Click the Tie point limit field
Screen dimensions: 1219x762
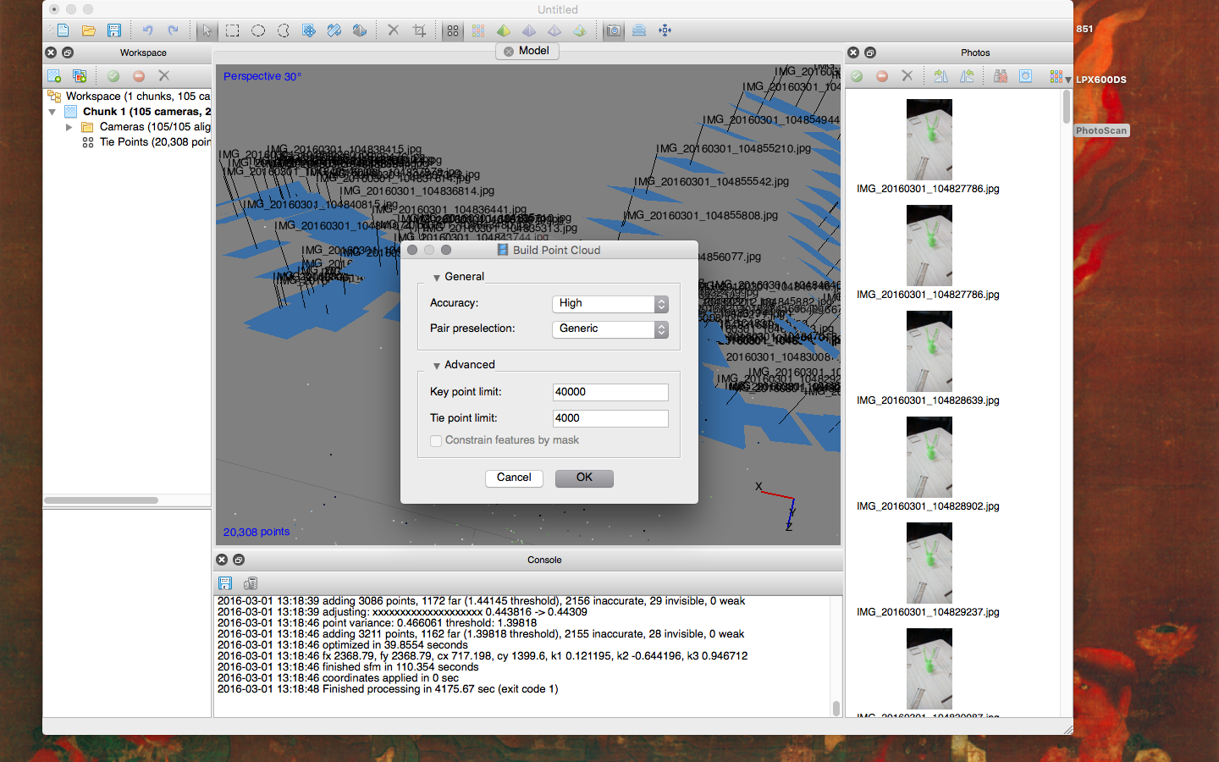tap(610, 418)
